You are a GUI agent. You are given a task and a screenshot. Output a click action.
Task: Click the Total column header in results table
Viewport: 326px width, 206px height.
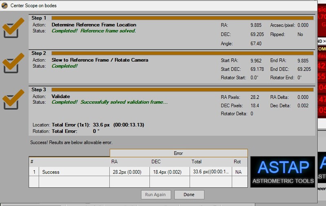(x=196, y=162)
